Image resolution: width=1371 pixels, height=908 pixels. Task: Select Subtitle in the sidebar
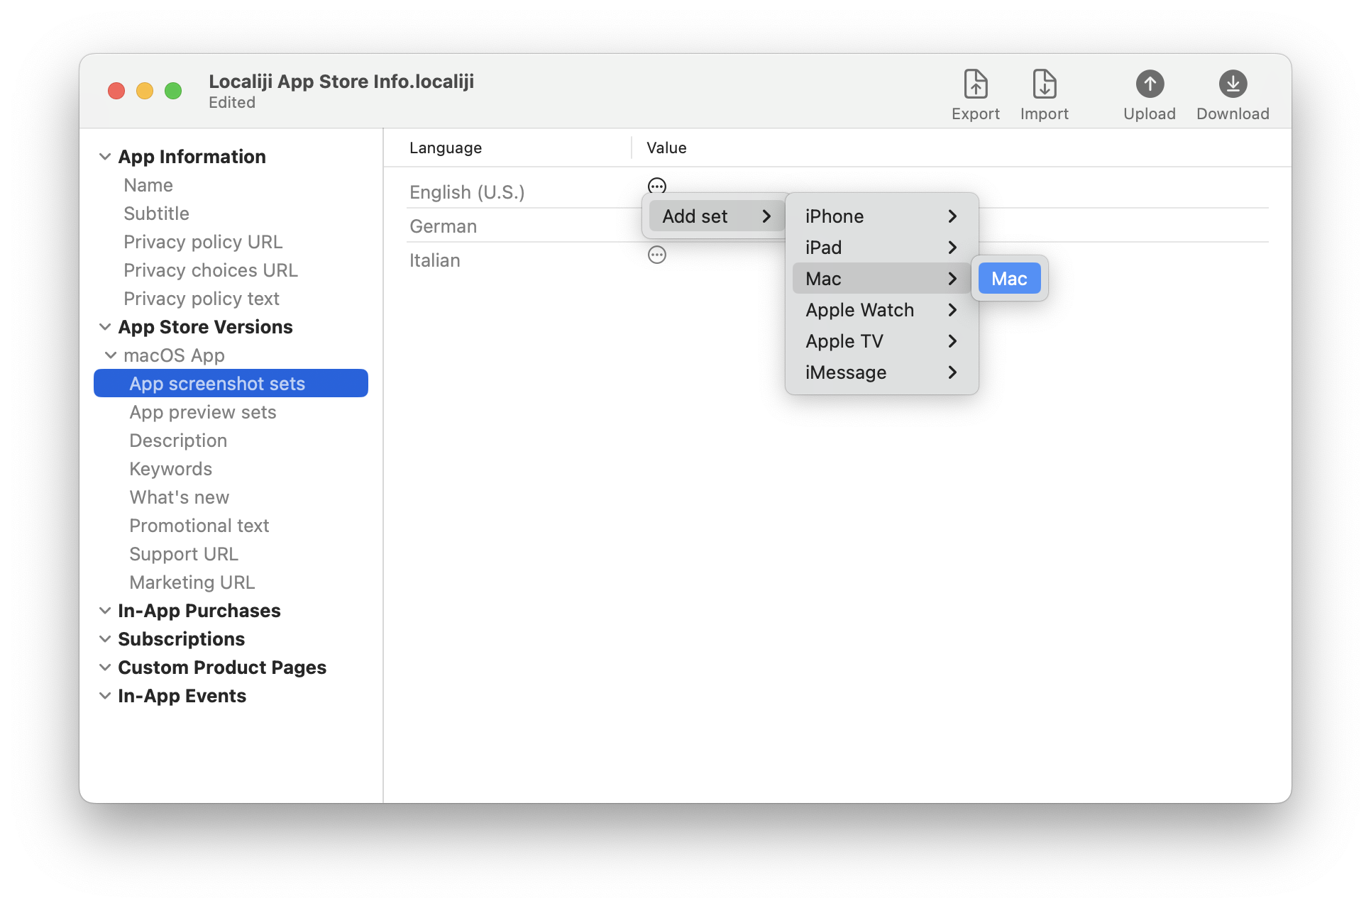pyautogui.click(x=156, y=214)
